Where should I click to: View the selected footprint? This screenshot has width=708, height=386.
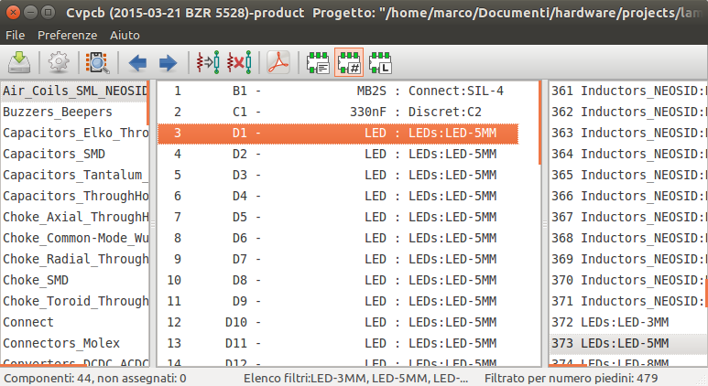pyautogui.click(x=97, y=62)
